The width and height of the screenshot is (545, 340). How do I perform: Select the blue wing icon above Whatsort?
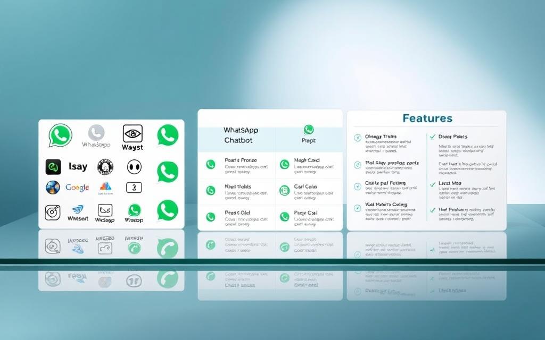78,209
